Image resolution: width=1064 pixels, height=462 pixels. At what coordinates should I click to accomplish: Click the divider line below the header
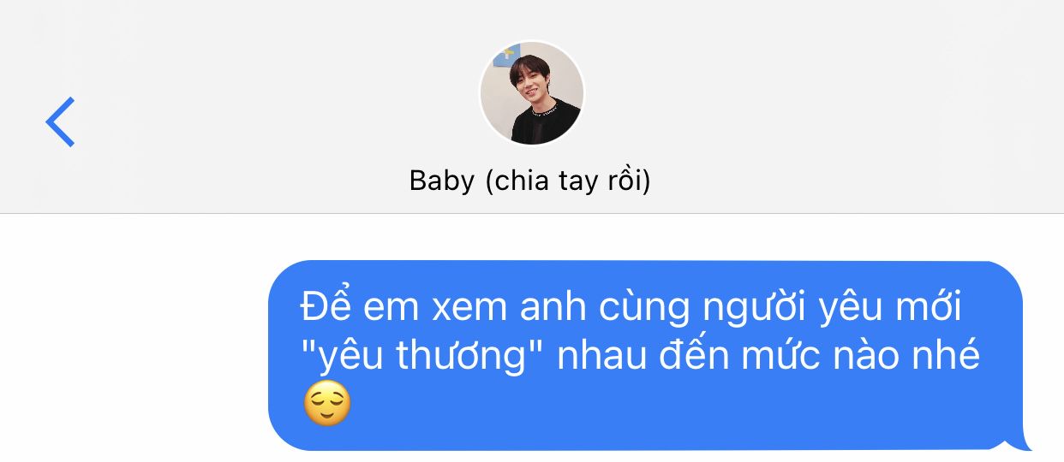pyautogui.click(x=532, y=213)
